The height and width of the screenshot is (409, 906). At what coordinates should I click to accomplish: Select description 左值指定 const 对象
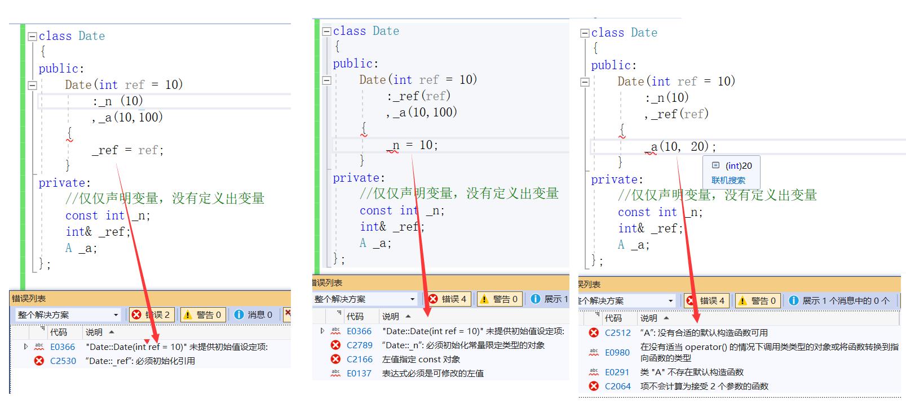click(421, 359)
